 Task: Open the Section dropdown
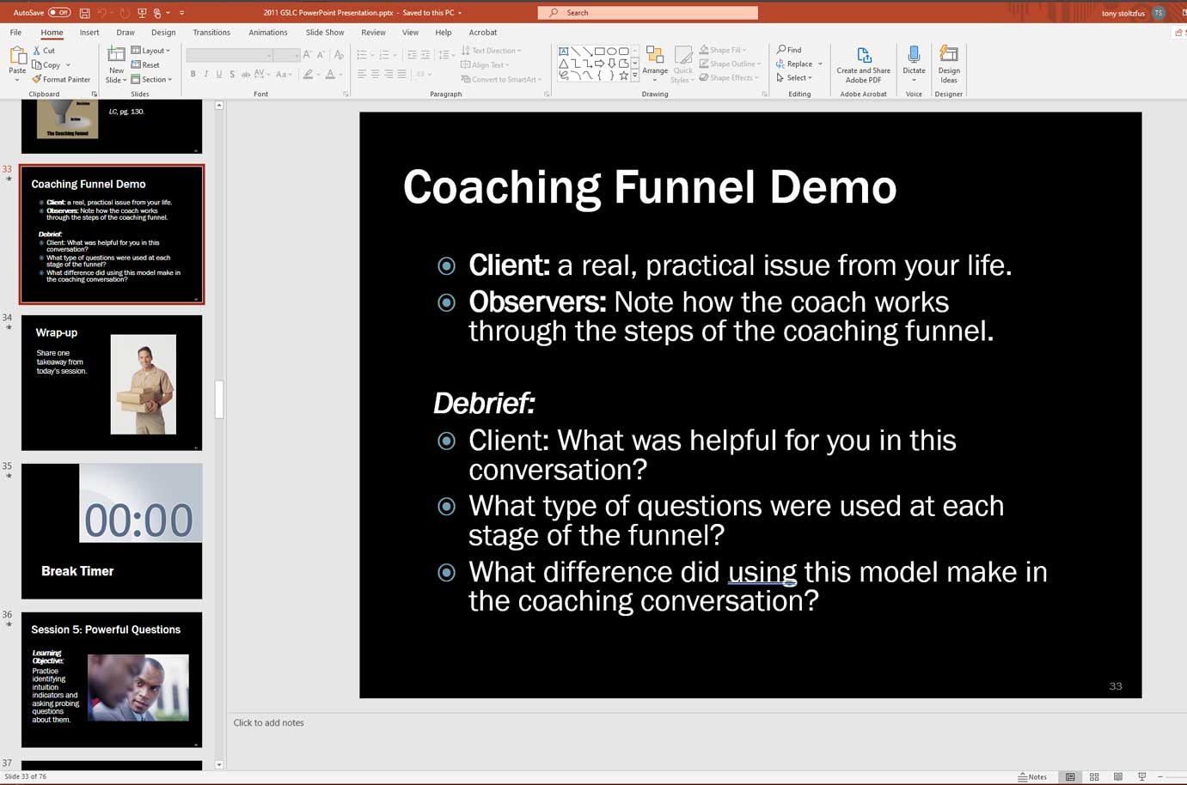(x=152, y=79)
